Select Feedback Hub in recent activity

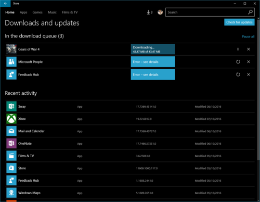pyautogui.click(x=29, y=181)
